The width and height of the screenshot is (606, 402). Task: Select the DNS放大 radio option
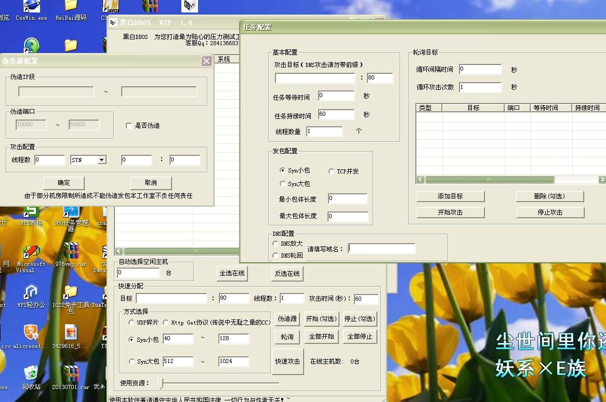275,243
